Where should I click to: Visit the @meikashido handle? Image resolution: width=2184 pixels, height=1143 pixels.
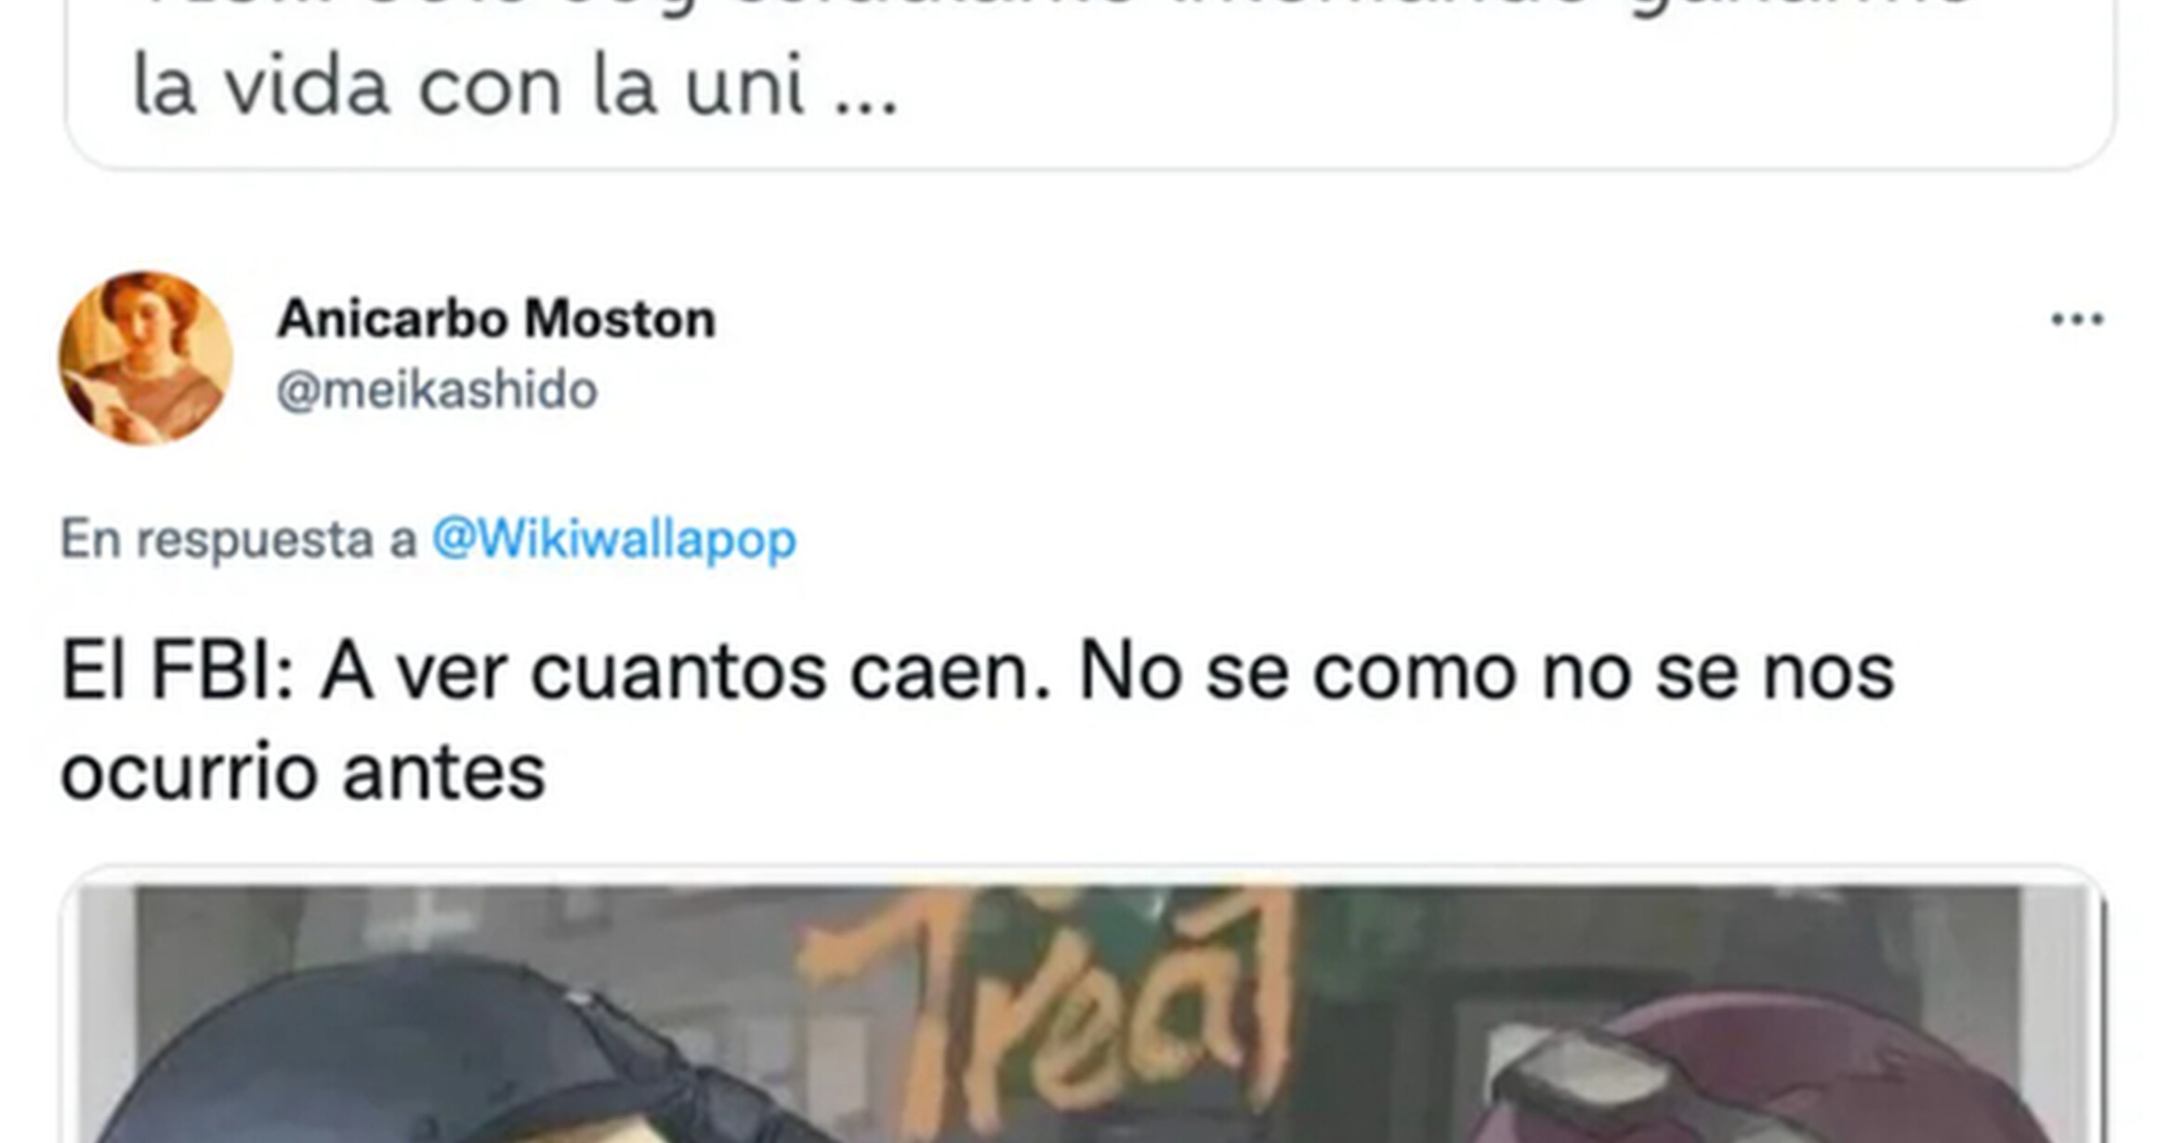pos(437,389)
